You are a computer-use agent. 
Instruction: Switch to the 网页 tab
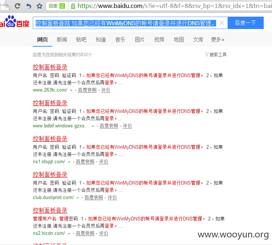click(43, 40)
